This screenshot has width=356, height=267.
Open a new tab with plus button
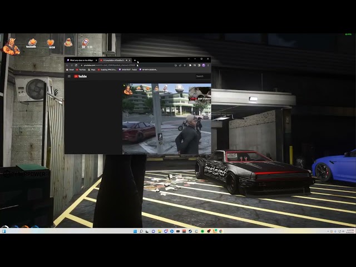pyautogui.click(x=135, y=61)
